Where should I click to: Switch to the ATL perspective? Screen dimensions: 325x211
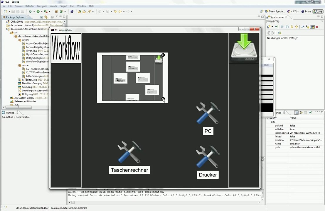pyautogui.click(x=293, y=12)
